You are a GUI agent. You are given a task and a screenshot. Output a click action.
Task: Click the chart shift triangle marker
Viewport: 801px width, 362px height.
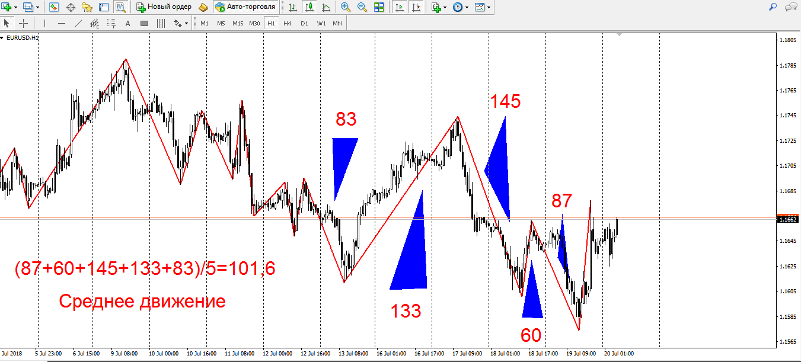pyautogui.click(x=620, y=36)
